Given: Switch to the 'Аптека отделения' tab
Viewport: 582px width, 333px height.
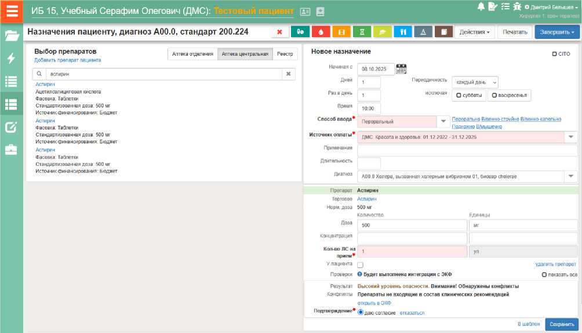Looking at the screenshot, I should point(192,54).
